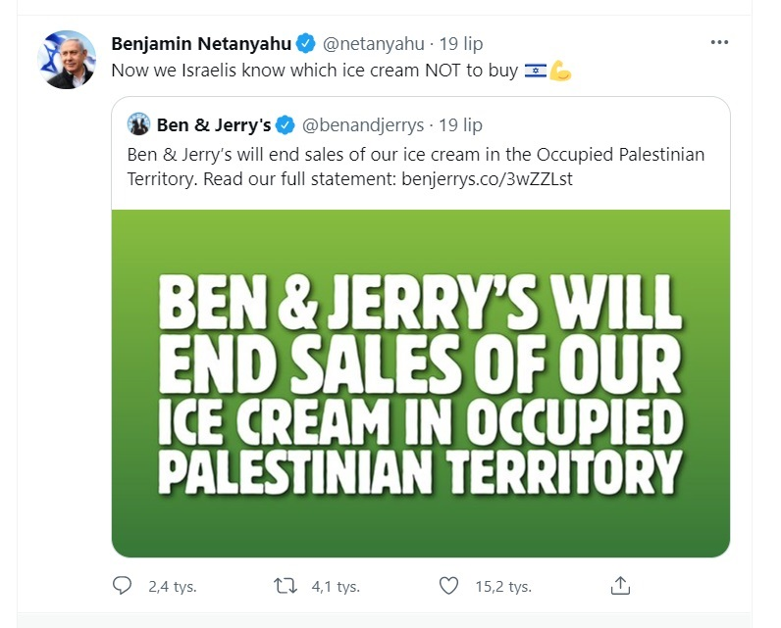Viewport: 781px width, 628px height.
Task: Click the blue verified badge beside Benjamin Netanyahu
Action: [x=305, y=43]
